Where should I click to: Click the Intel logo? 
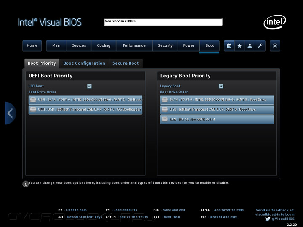[275, 22]
